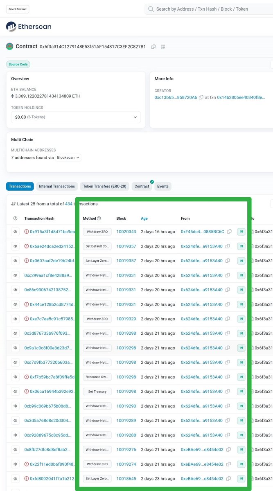Preview transaction 0xb99c069b675b08d8 with eye icon

point(15,406)
